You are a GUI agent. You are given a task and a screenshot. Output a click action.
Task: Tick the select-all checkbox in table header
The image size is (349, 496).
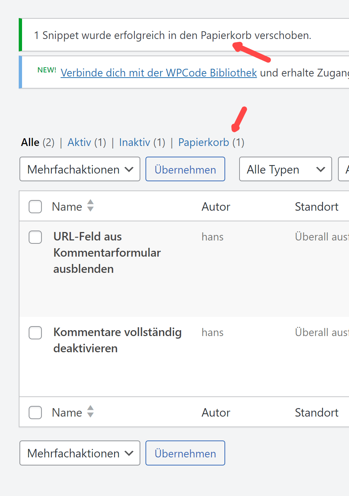click(x=35, y=207)
